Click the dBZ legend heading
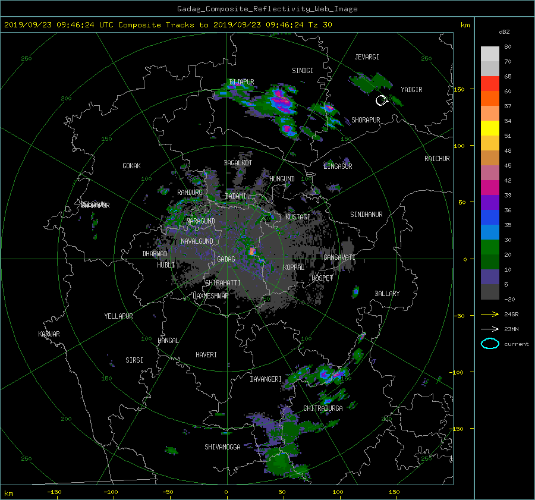This screenshot has width=535, height=500. coord(504,32)
